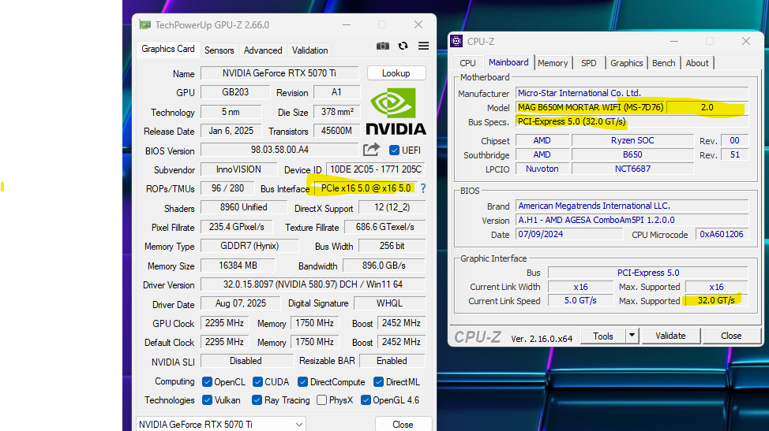This screenshot has height=431, width=769.
Task: Toggle the Vulkan checkbox
Action: 207,400
